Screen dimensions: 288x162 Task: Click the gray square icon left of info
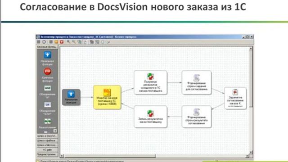coord(39,42)
